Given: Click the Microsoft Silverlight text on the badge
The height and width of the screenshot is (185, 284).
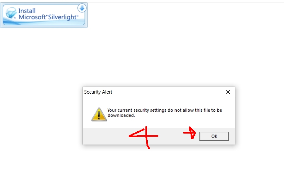Looking at the screenshot, I should coord(49,17).
